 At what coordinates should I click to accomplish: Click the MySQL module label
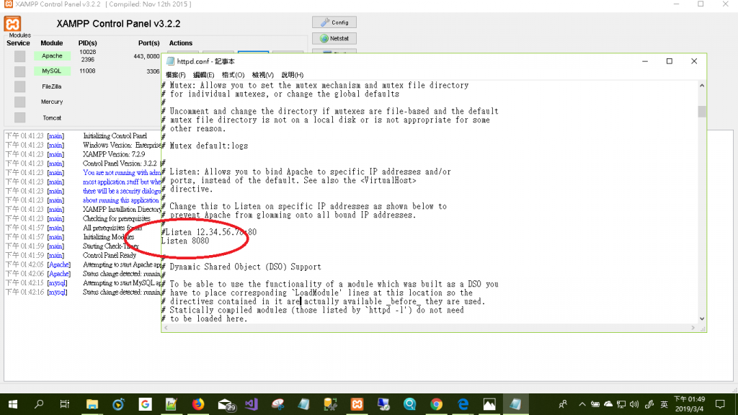point(52,71)
